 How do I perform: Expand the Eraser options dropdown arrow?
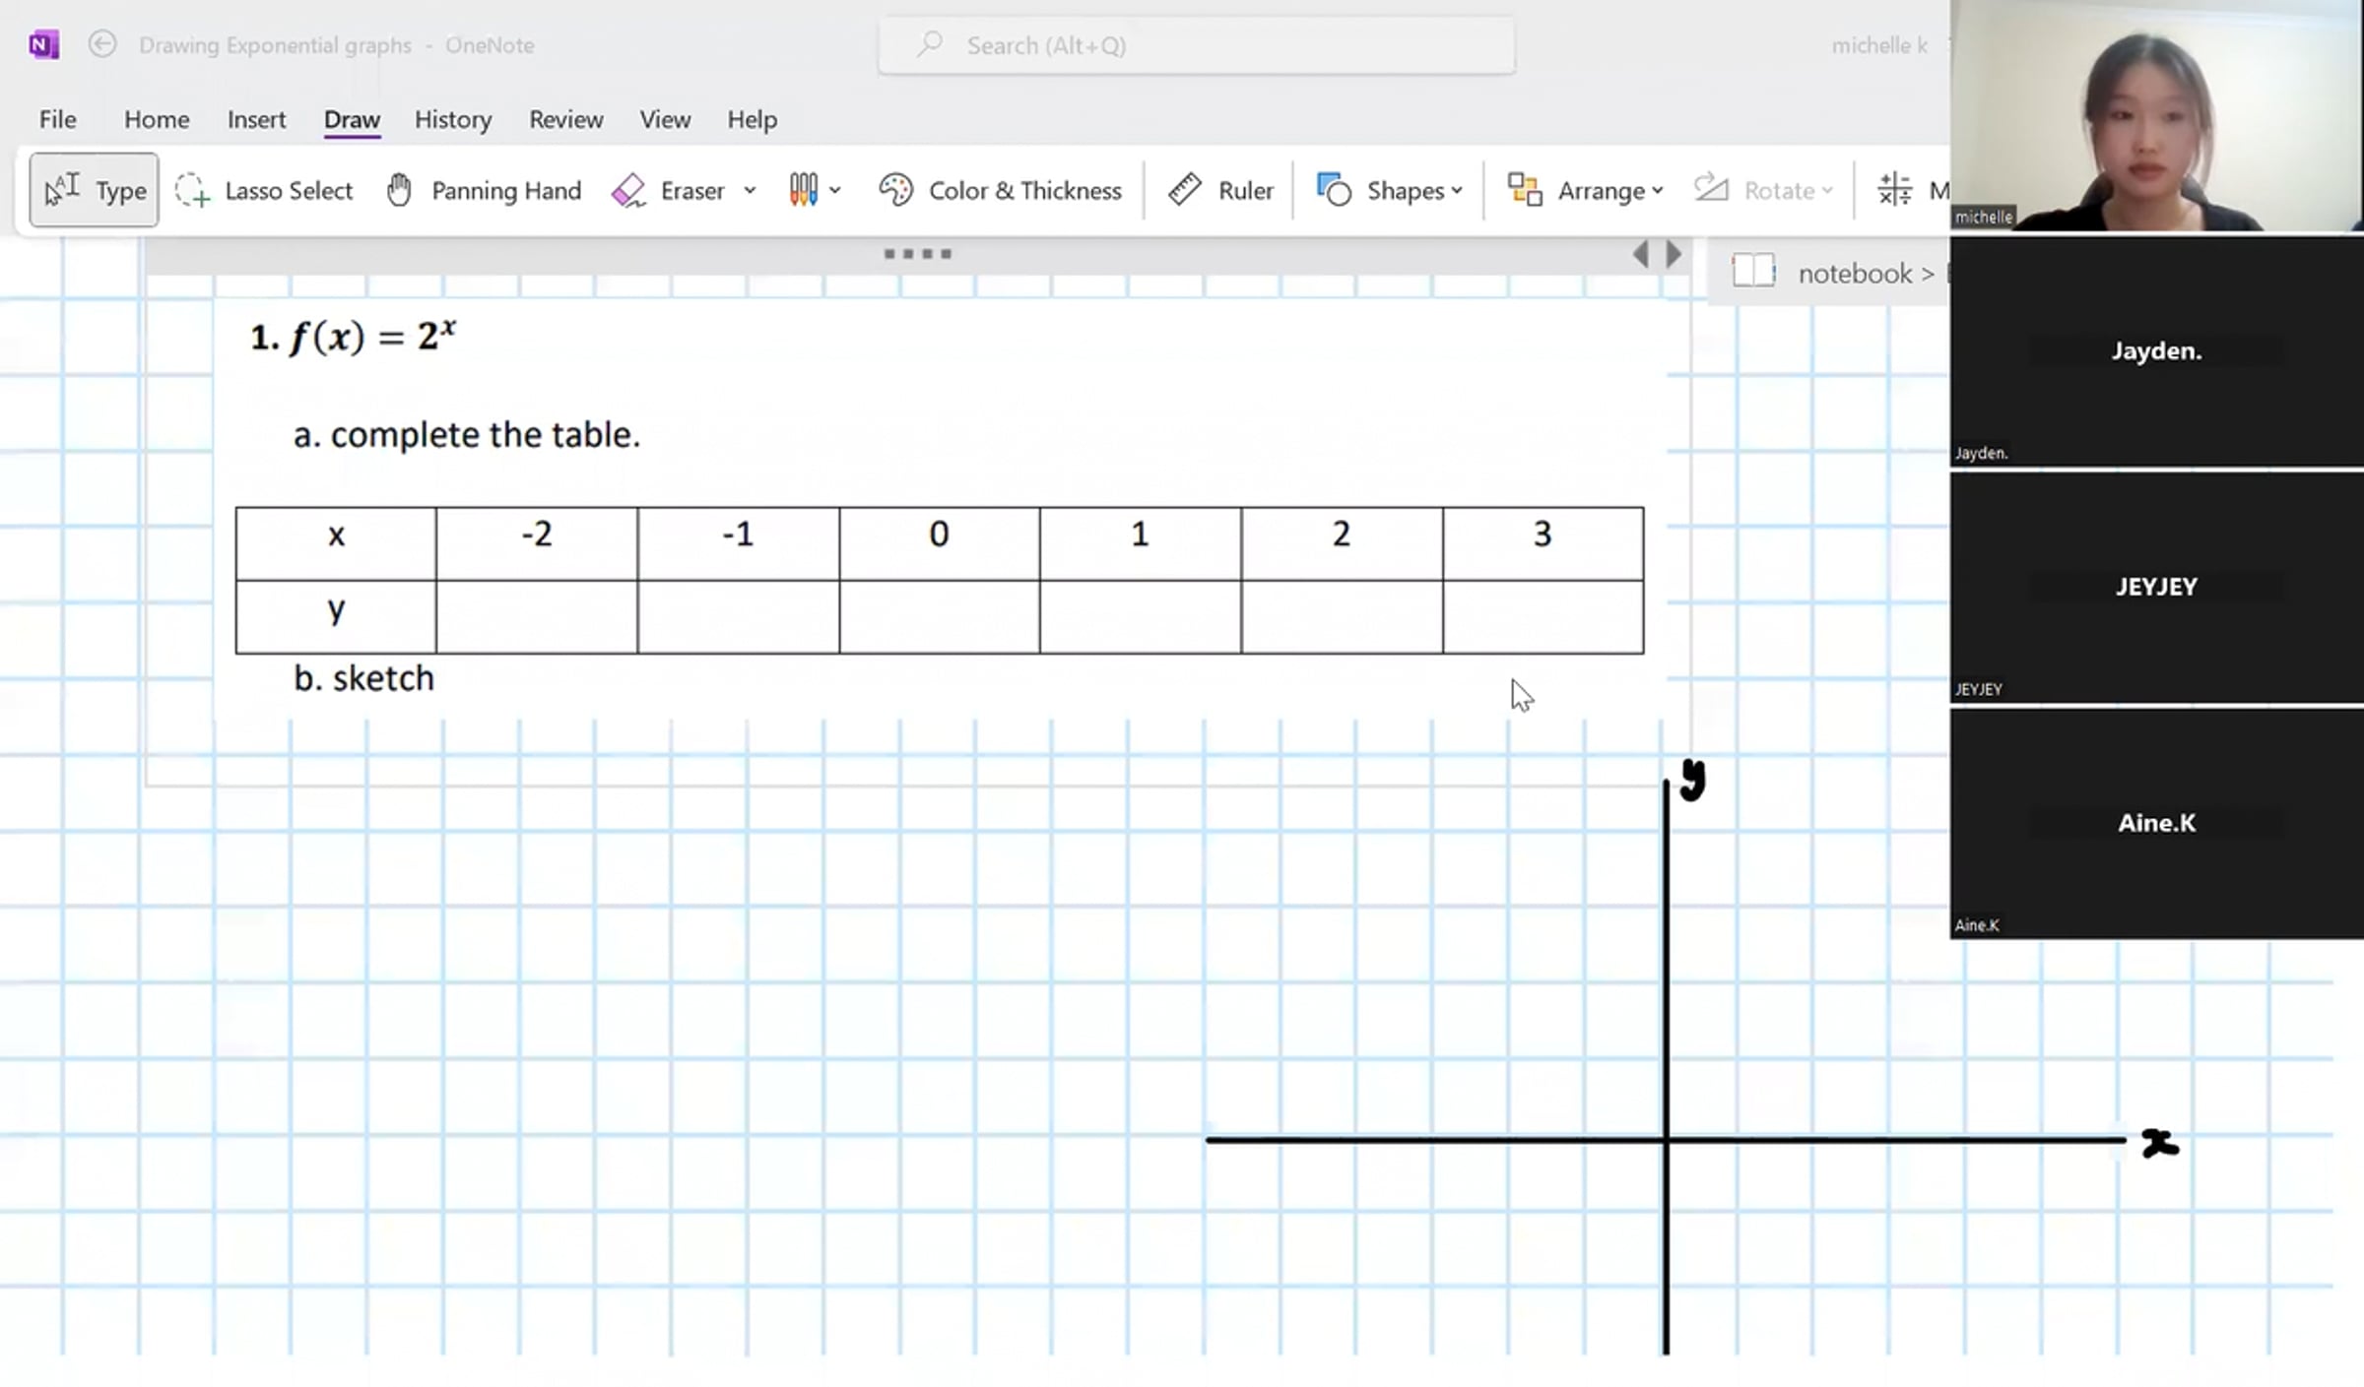coord(750,190)
